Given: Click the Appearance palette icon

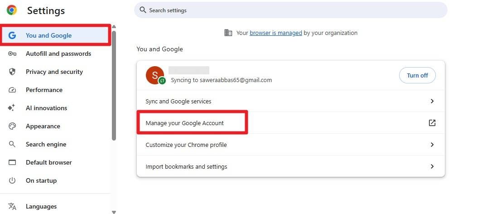Looking at the screenshot, I should [12, 126].
